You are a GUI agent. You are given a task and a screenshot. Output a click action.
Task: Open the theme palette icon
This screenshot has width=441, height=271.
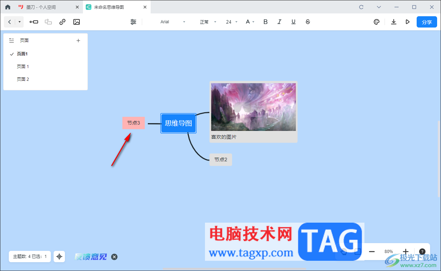[376, 22]
